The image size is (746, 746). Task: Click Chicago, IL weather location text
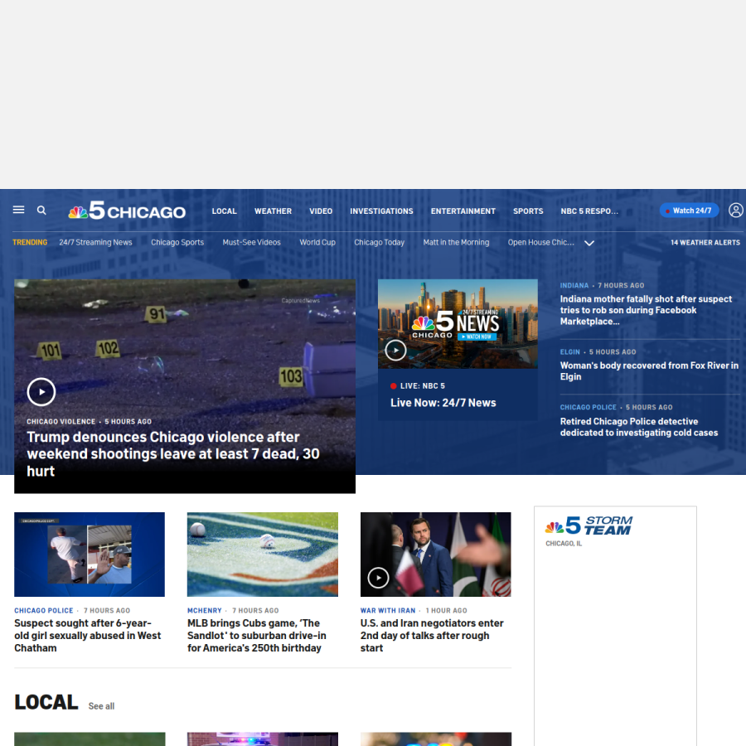(564, 543)
